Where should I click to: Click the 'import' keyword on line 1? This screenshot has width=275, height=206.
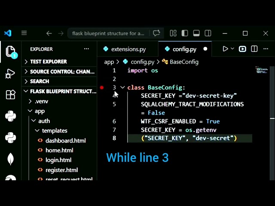click(x=137, y=70)
